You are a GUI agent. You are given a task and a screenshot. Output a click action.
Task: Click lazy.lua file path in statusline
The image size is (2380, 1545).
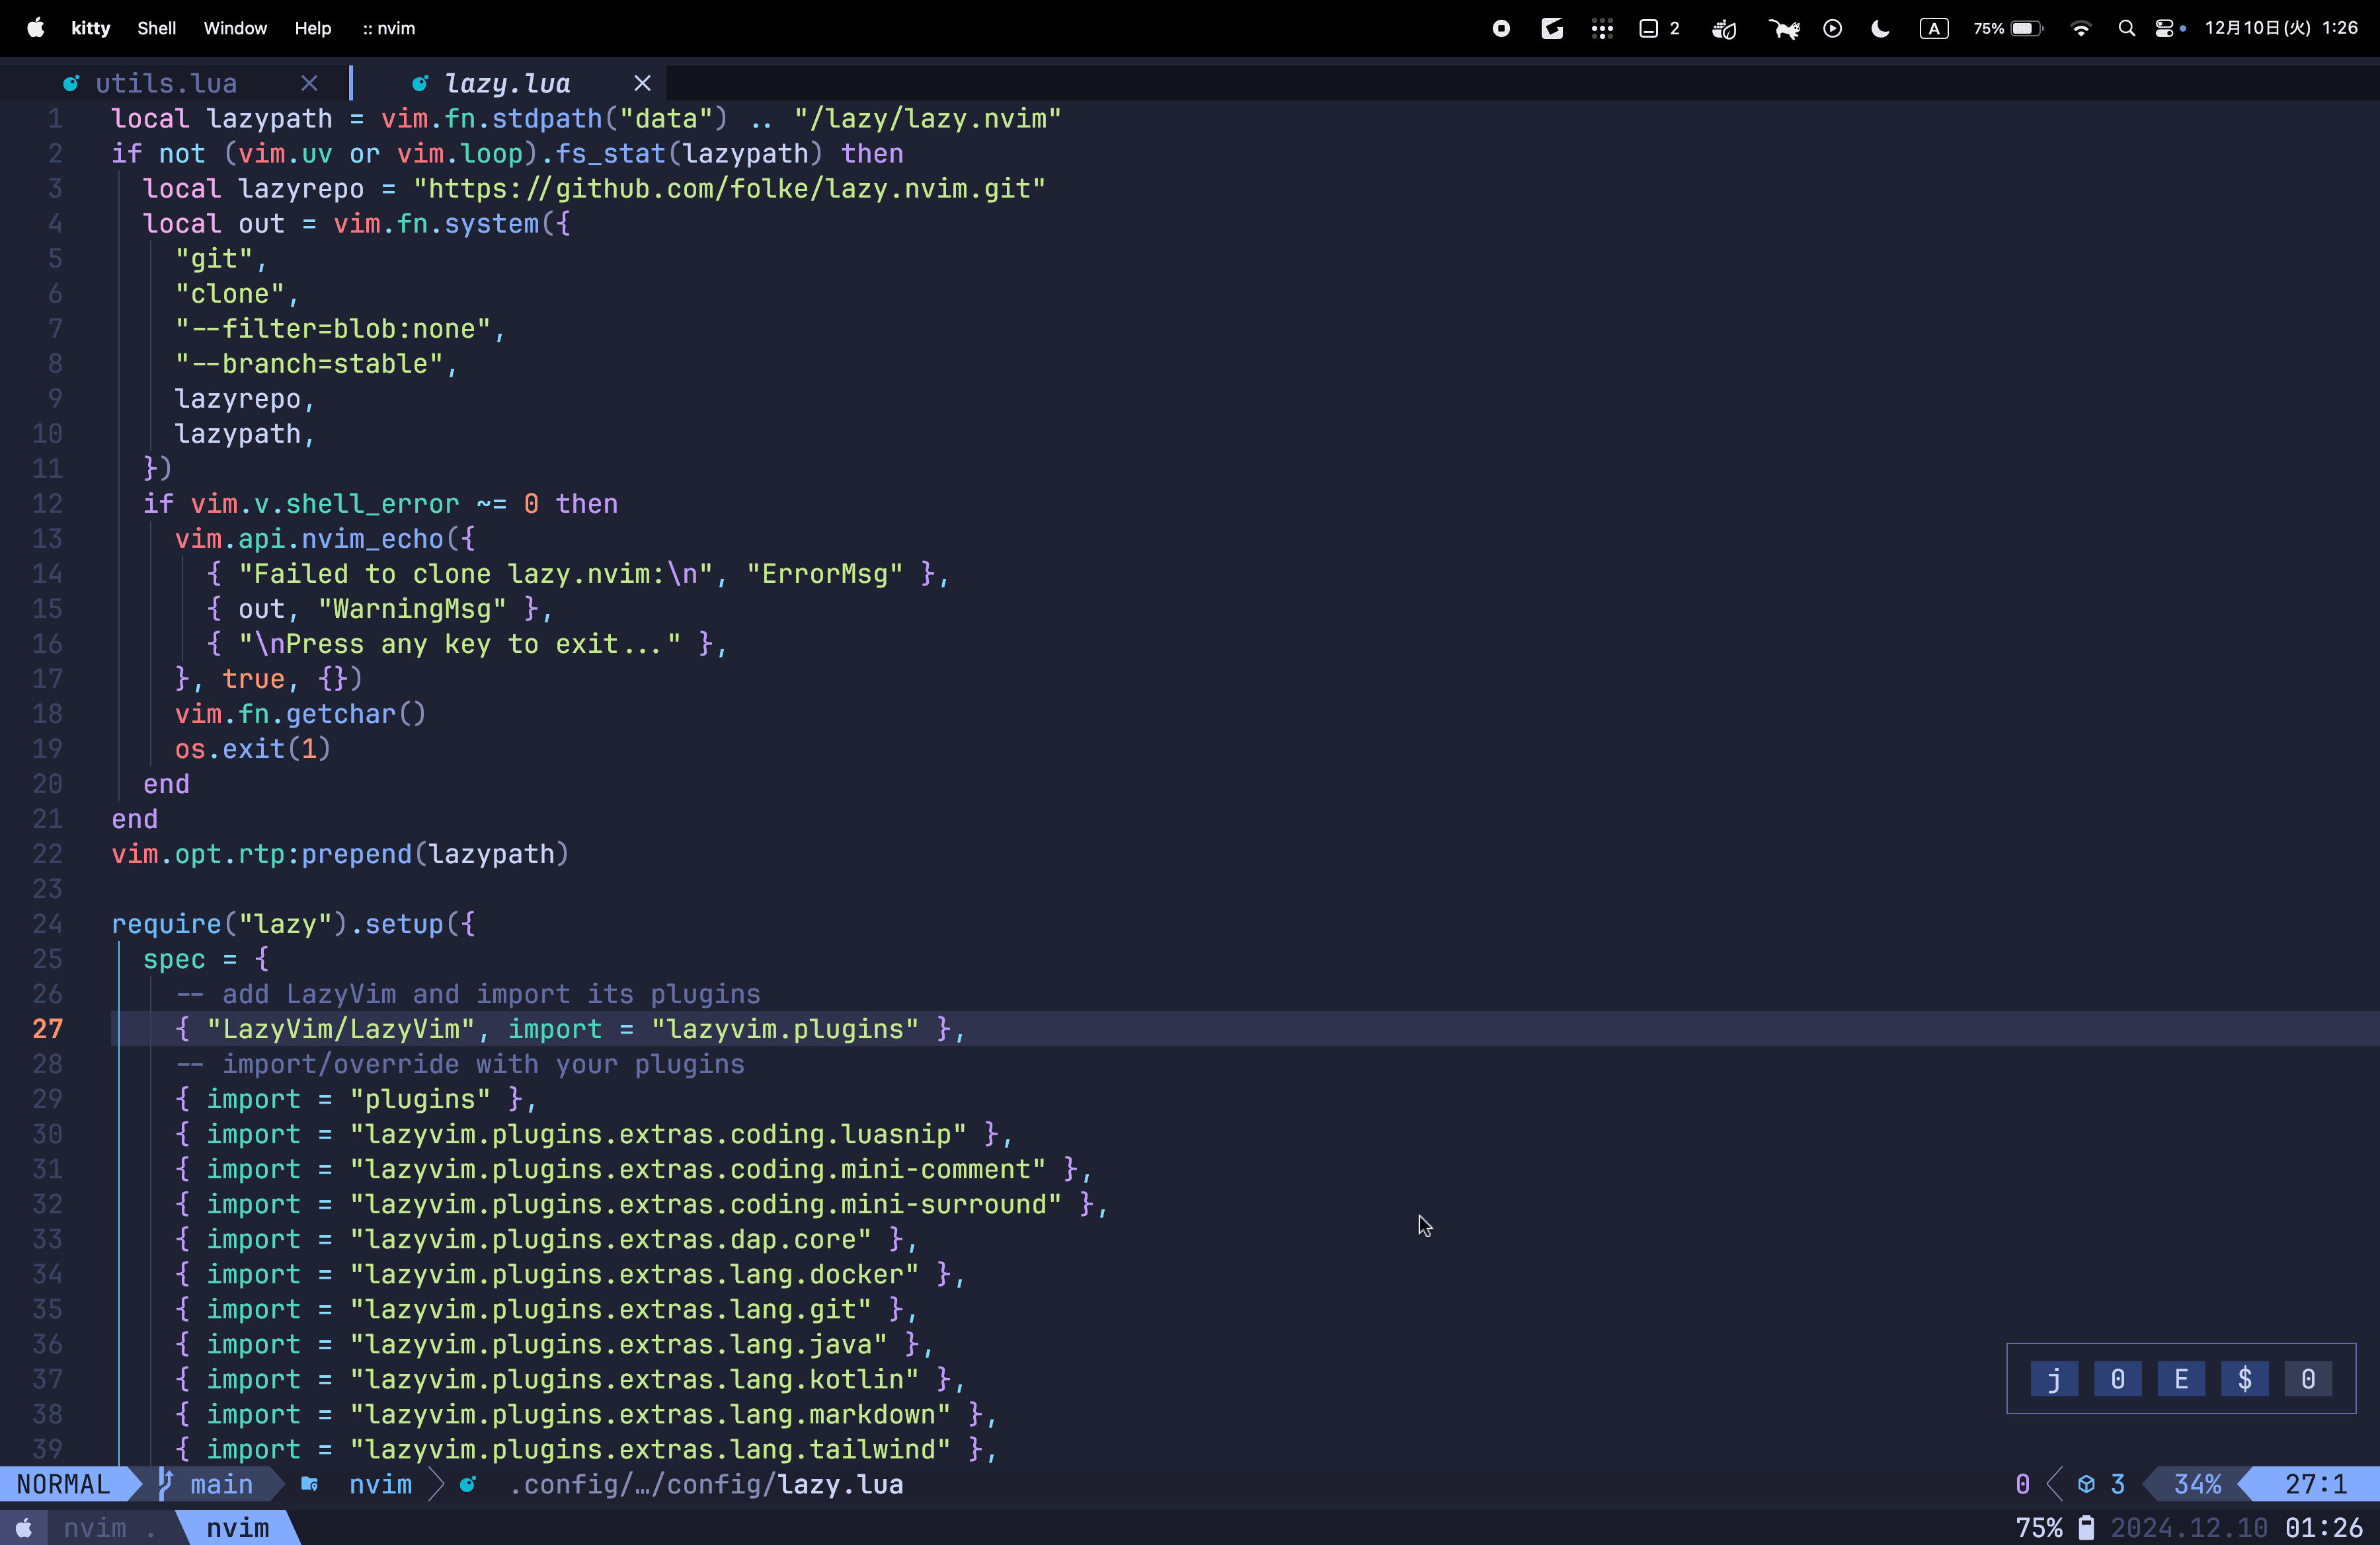(x=706, y=1484)
